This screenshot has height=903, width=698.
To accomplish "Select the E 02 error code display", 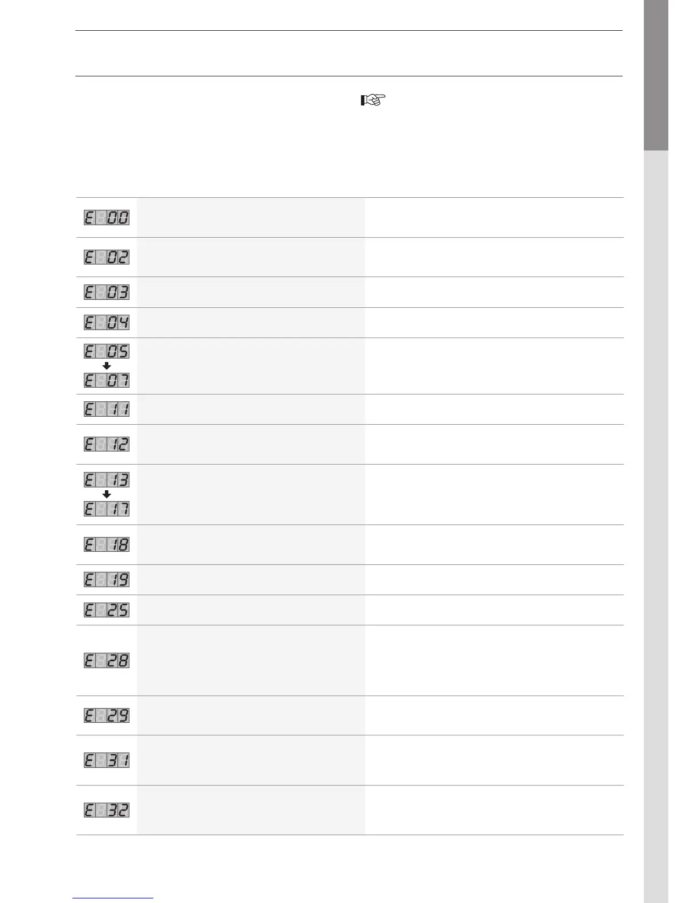I will click(107, 257).
